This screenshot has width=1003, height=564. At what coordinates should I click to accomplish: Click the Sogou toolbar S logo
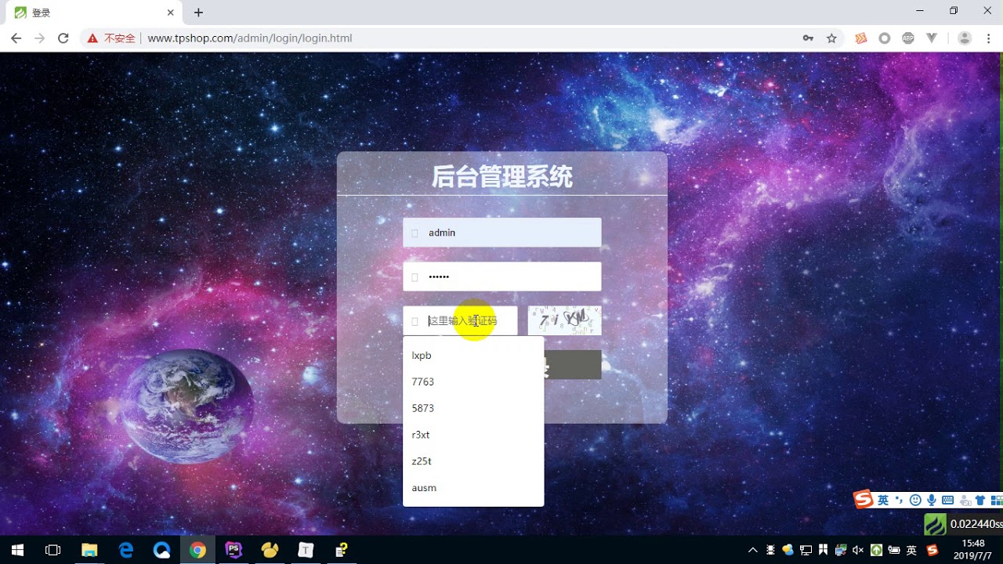pos(864,500)
